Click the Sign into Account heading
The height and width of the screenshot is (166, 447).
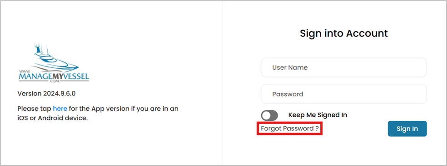[x=344, y=33]
